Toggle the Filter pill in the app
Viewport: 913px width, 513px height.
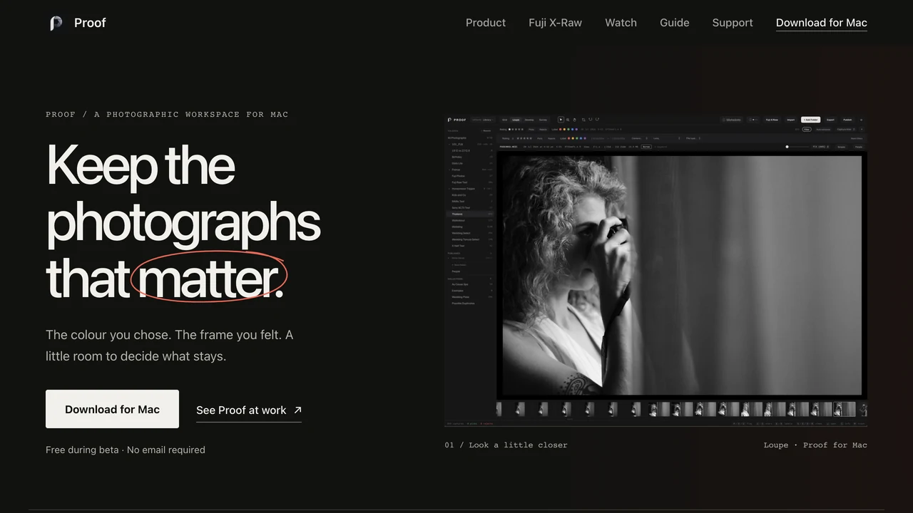coord(807,130)
